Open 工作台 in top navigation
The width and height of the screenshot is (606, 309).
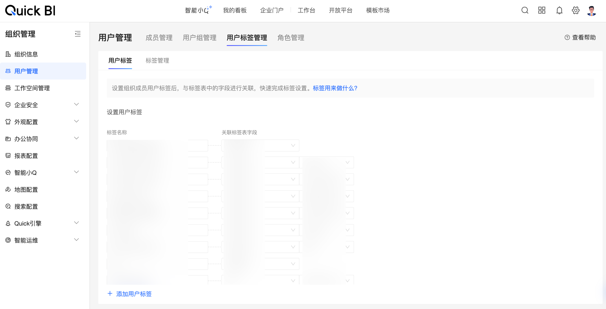click(x=306, y=10)
